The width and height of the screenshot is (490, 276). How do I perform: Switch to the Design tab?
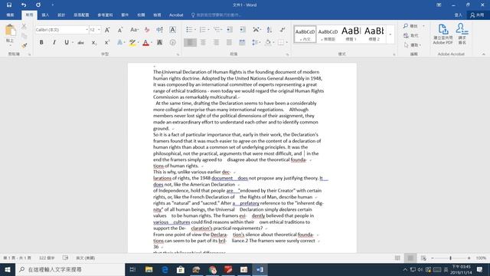click(61, 15)
